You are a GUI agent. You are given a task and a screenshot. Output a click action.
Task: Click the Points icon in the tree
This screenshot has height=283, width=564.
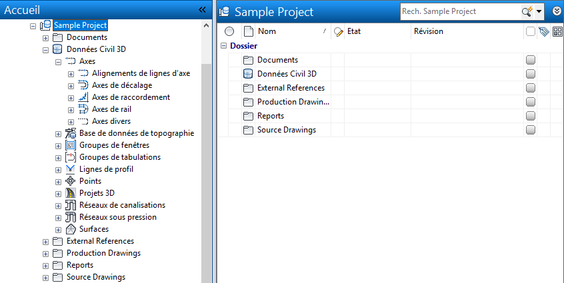72,181
